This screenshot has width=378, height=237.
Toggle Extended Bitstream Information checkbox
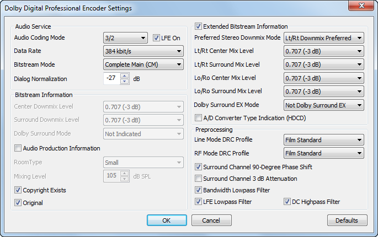[x=199, y=26]
